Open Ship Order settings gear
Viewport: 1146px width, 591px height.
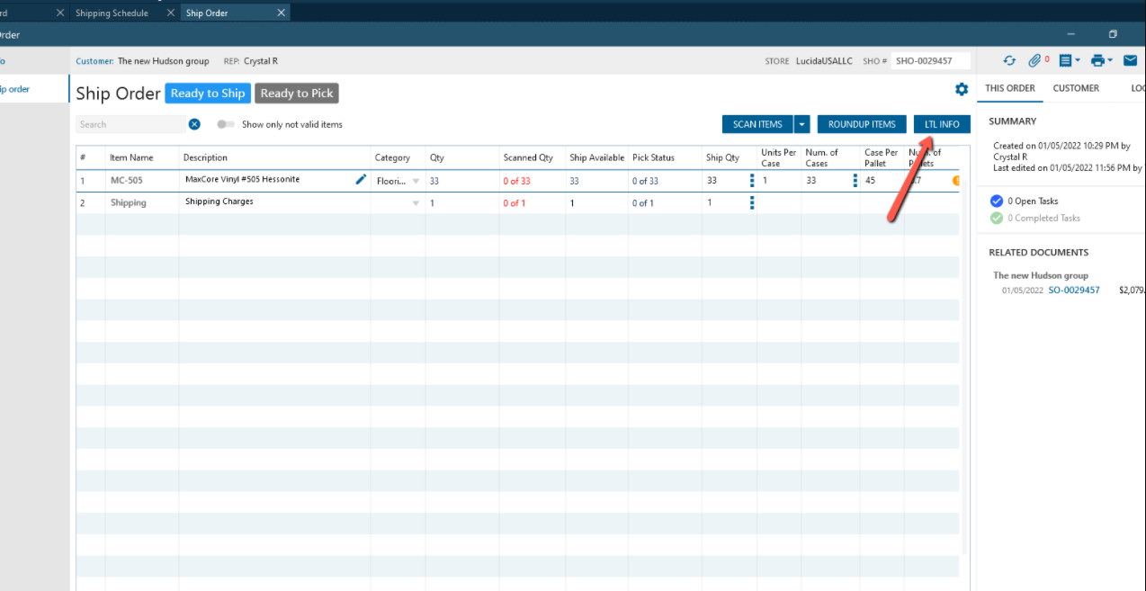click(x=962, y=89)
